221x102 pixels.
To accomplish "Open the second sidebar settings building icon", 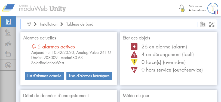I will point(8,33).
